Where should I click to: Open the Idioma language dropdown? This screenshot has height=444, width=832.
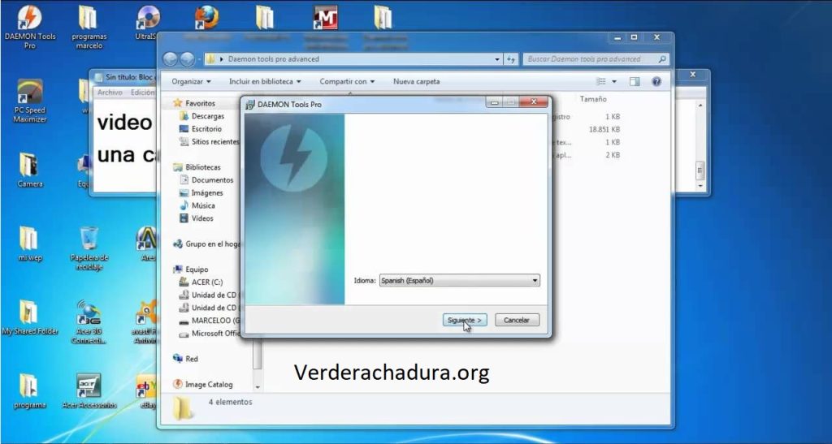pos(460,280)
